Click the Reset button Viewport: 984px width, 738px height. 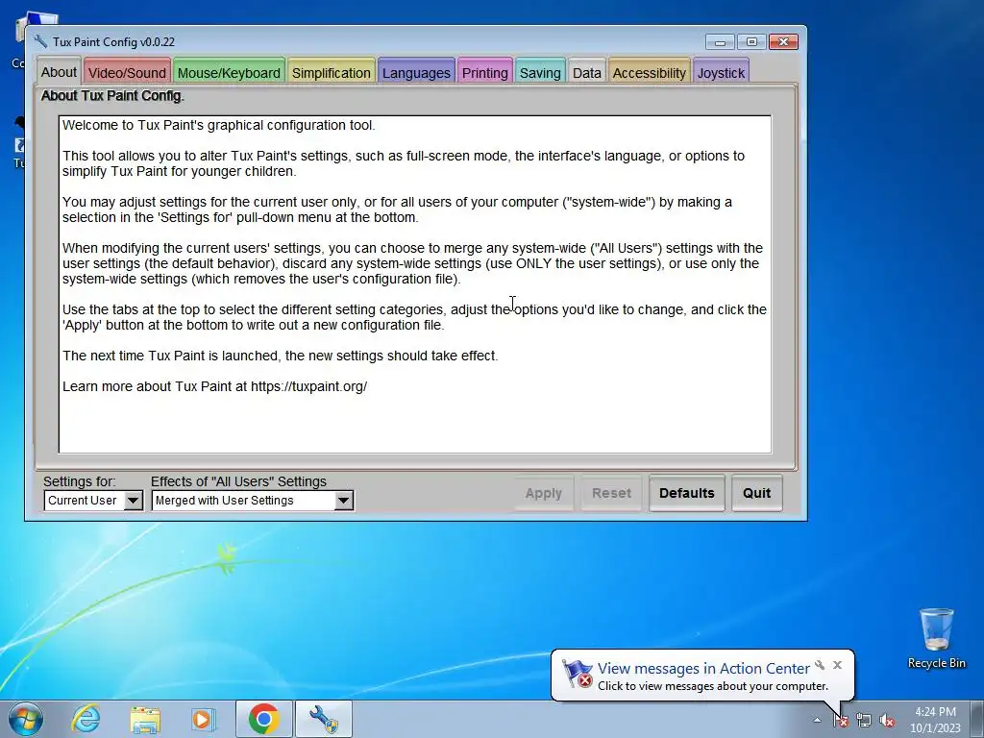point(611,493)
